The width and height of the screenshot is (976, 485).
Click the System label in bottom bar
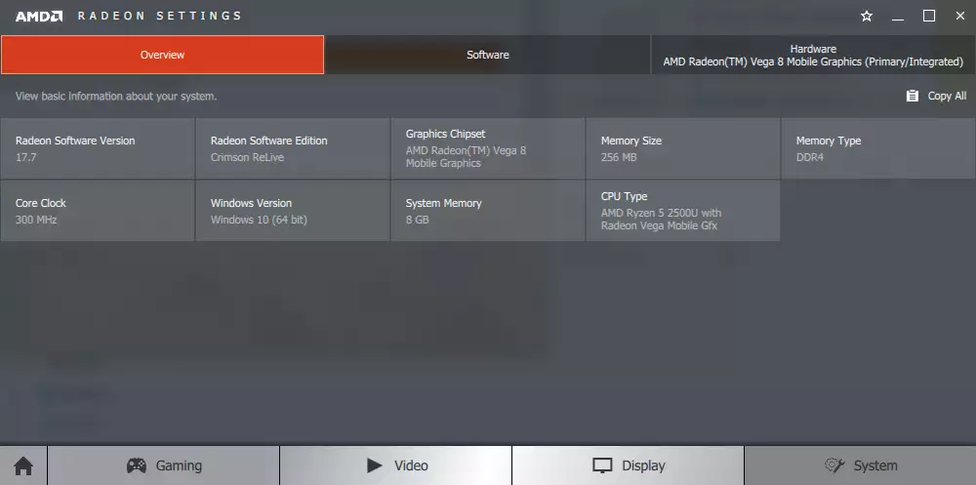pos(875,465)
